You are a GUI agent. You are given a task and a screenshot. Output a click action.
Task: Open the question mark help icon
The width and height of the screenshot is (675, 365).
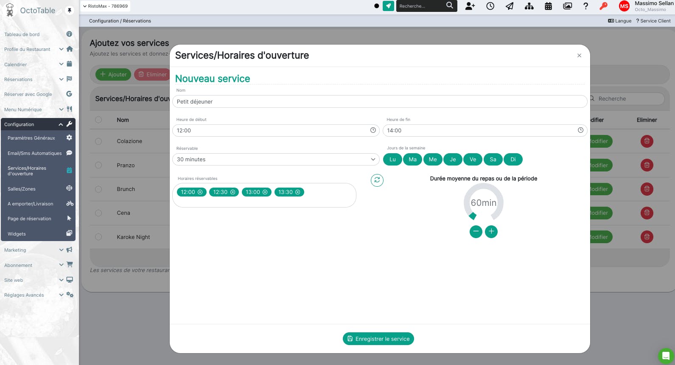click(586, 6)
